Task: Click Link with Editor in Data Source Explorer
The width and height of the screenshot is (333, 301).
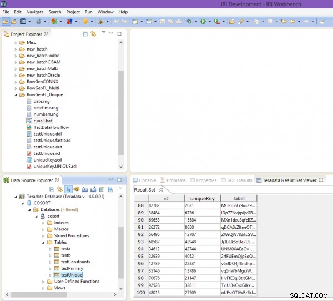Action: click(60, 189)
